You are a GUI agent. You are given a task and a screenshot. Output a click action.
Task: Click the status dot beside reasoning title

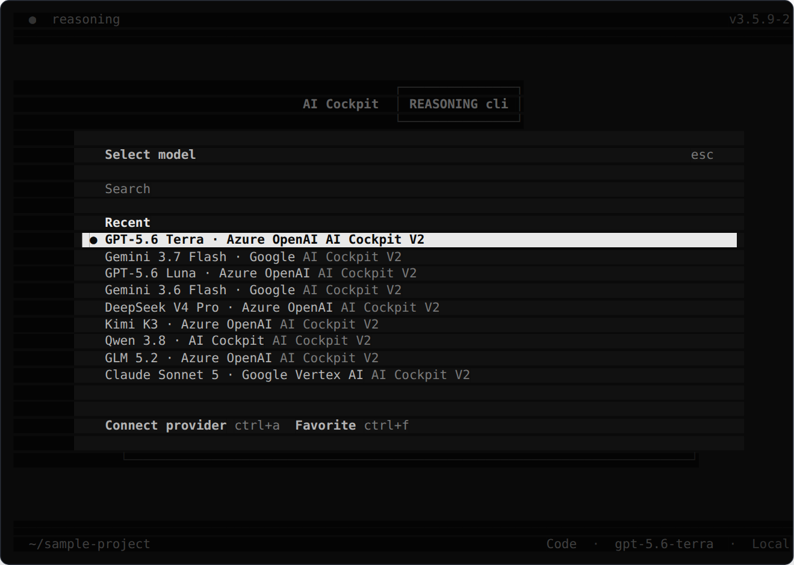tap(33, 20)
